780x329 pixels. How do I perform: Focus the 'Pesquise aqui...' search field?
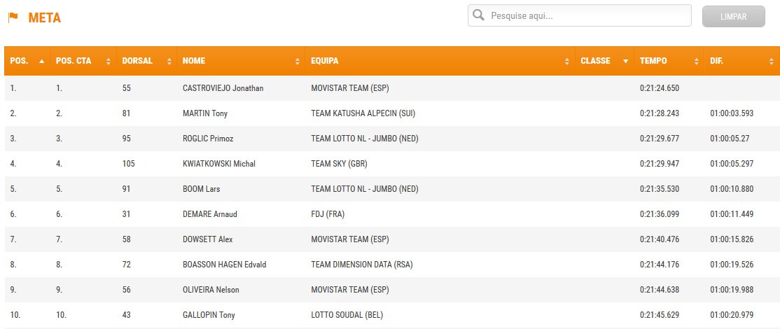[580, 15]
